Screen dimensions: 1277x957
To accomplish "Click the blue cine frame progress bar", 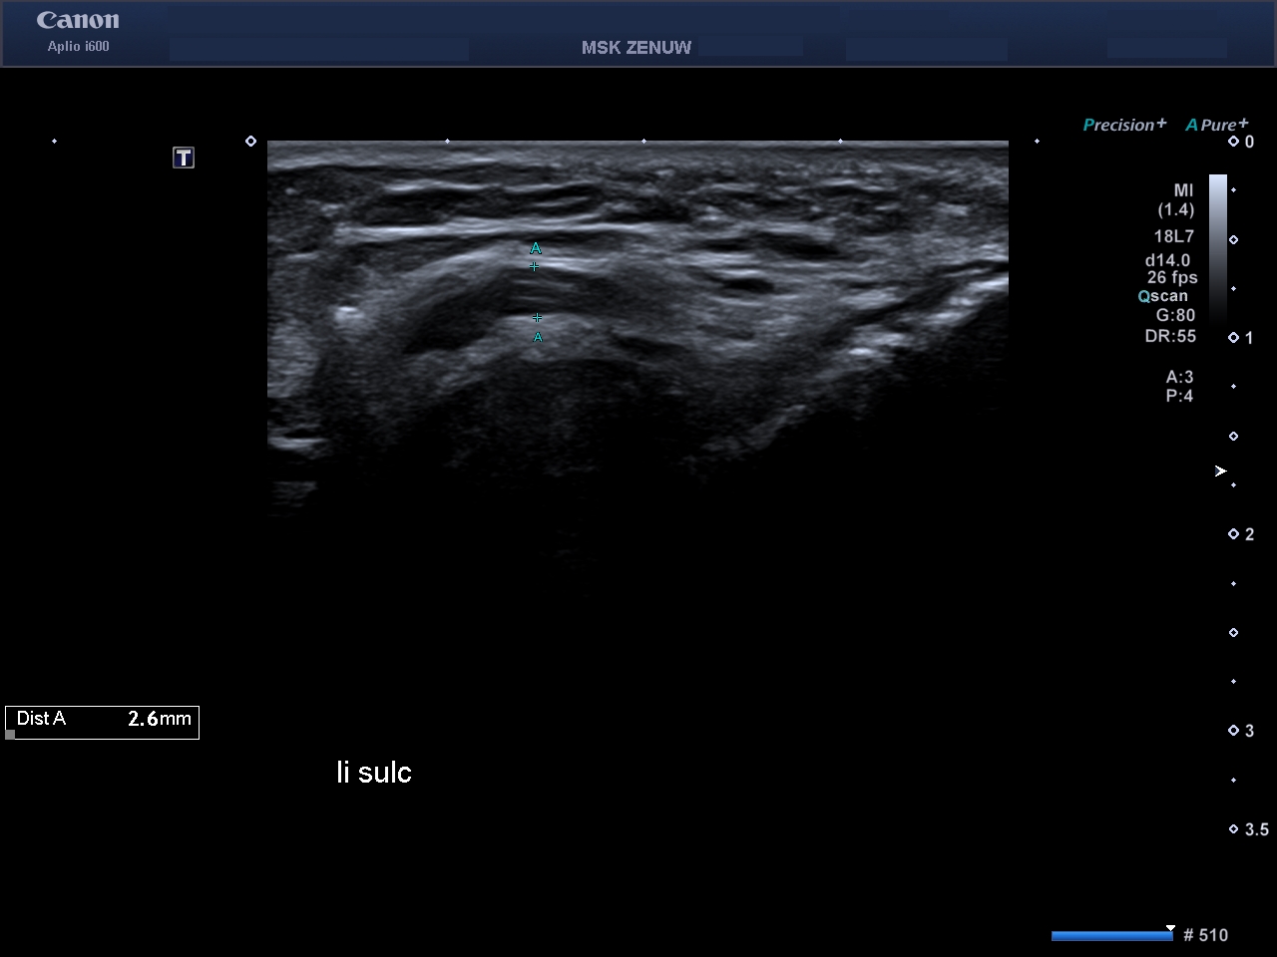I will [x=1111, y=935].
